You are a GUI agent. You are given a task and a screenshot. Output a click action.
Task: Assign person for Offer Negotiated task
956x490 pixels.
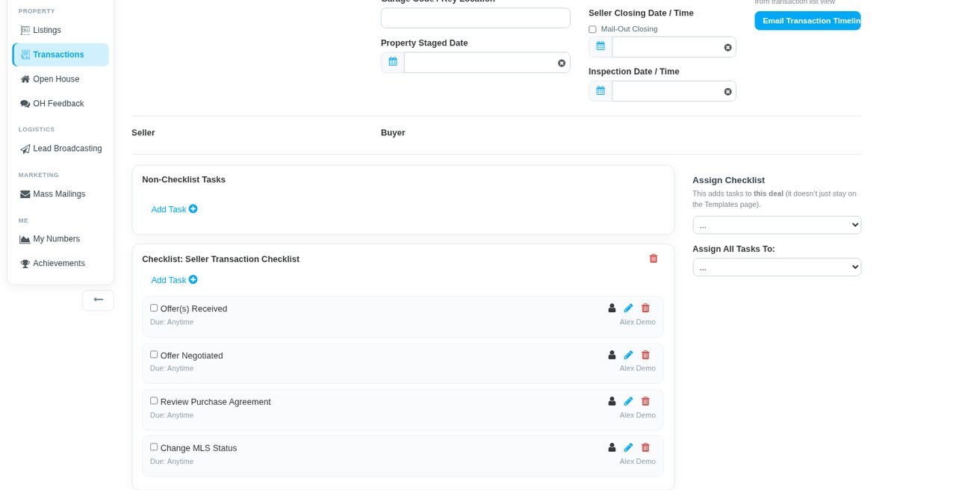point(612,355)
